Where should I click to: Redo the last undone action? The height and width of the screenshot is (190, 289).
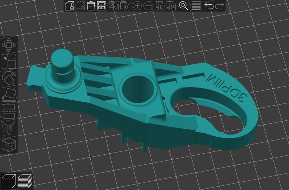coord(220,6)
